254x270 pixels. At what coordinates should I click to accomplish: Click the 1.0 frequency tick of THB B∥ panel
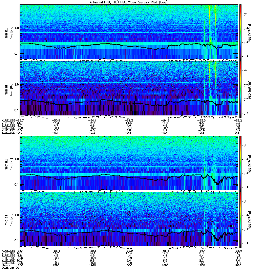(x=16, y=85)
